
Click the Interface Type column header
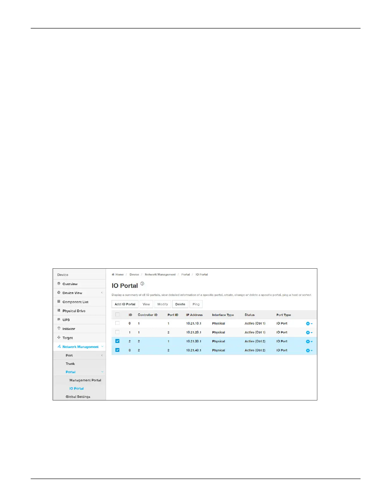pyautogui.click(x=223, y=315)
